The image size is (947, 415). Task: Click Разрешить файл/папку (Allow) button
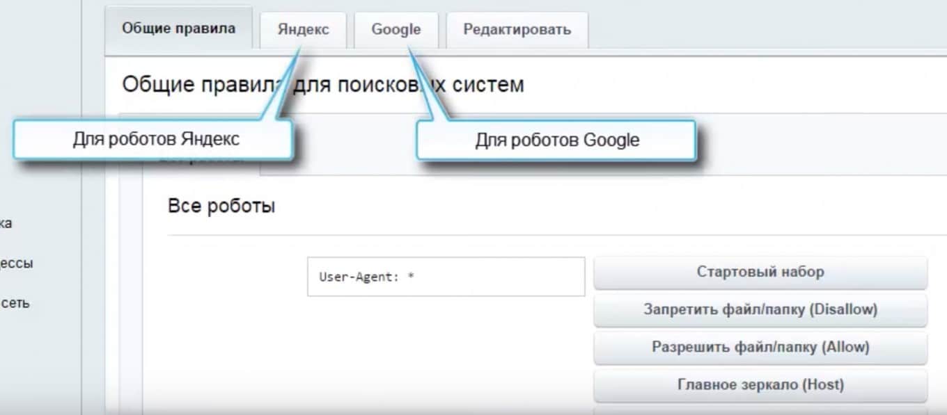pyautogui.click(x=760, y=347)
